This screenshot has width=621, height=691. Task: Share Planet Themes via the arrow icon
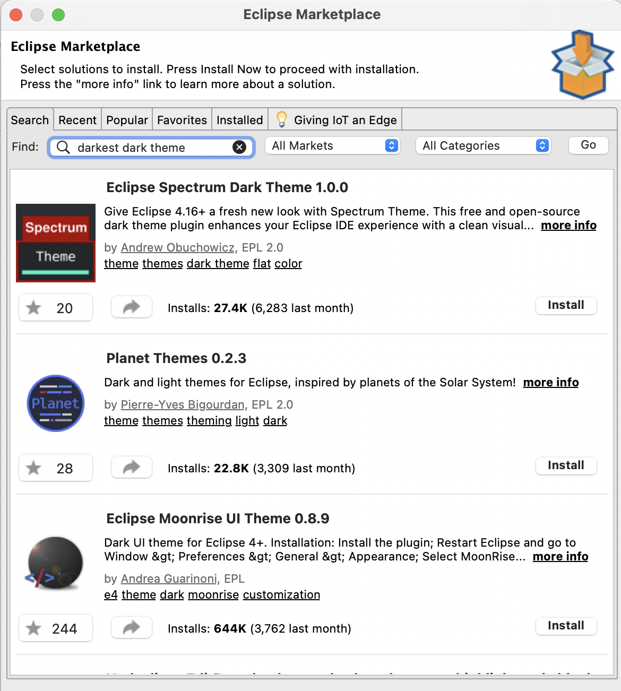click(132, 467)
